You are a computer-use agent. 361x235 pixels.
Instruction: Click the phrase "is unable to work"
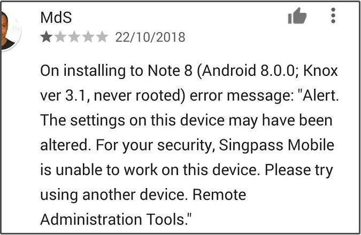click(99, 170)
